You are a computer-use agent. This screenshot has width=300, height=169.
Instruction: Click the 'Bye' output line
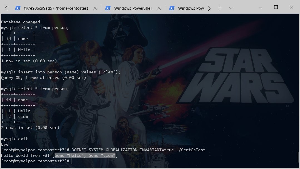point(5,144)
